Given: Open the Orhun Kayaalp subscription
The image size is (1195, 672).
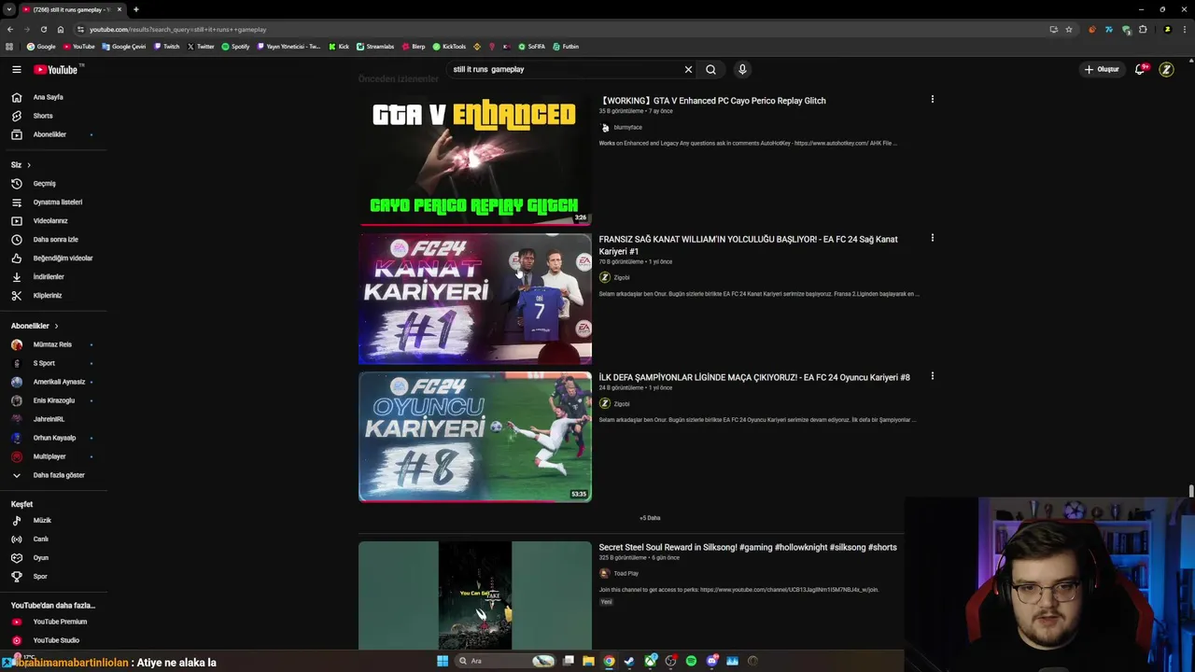Looking at the screenshot, I should coord(53,438).
